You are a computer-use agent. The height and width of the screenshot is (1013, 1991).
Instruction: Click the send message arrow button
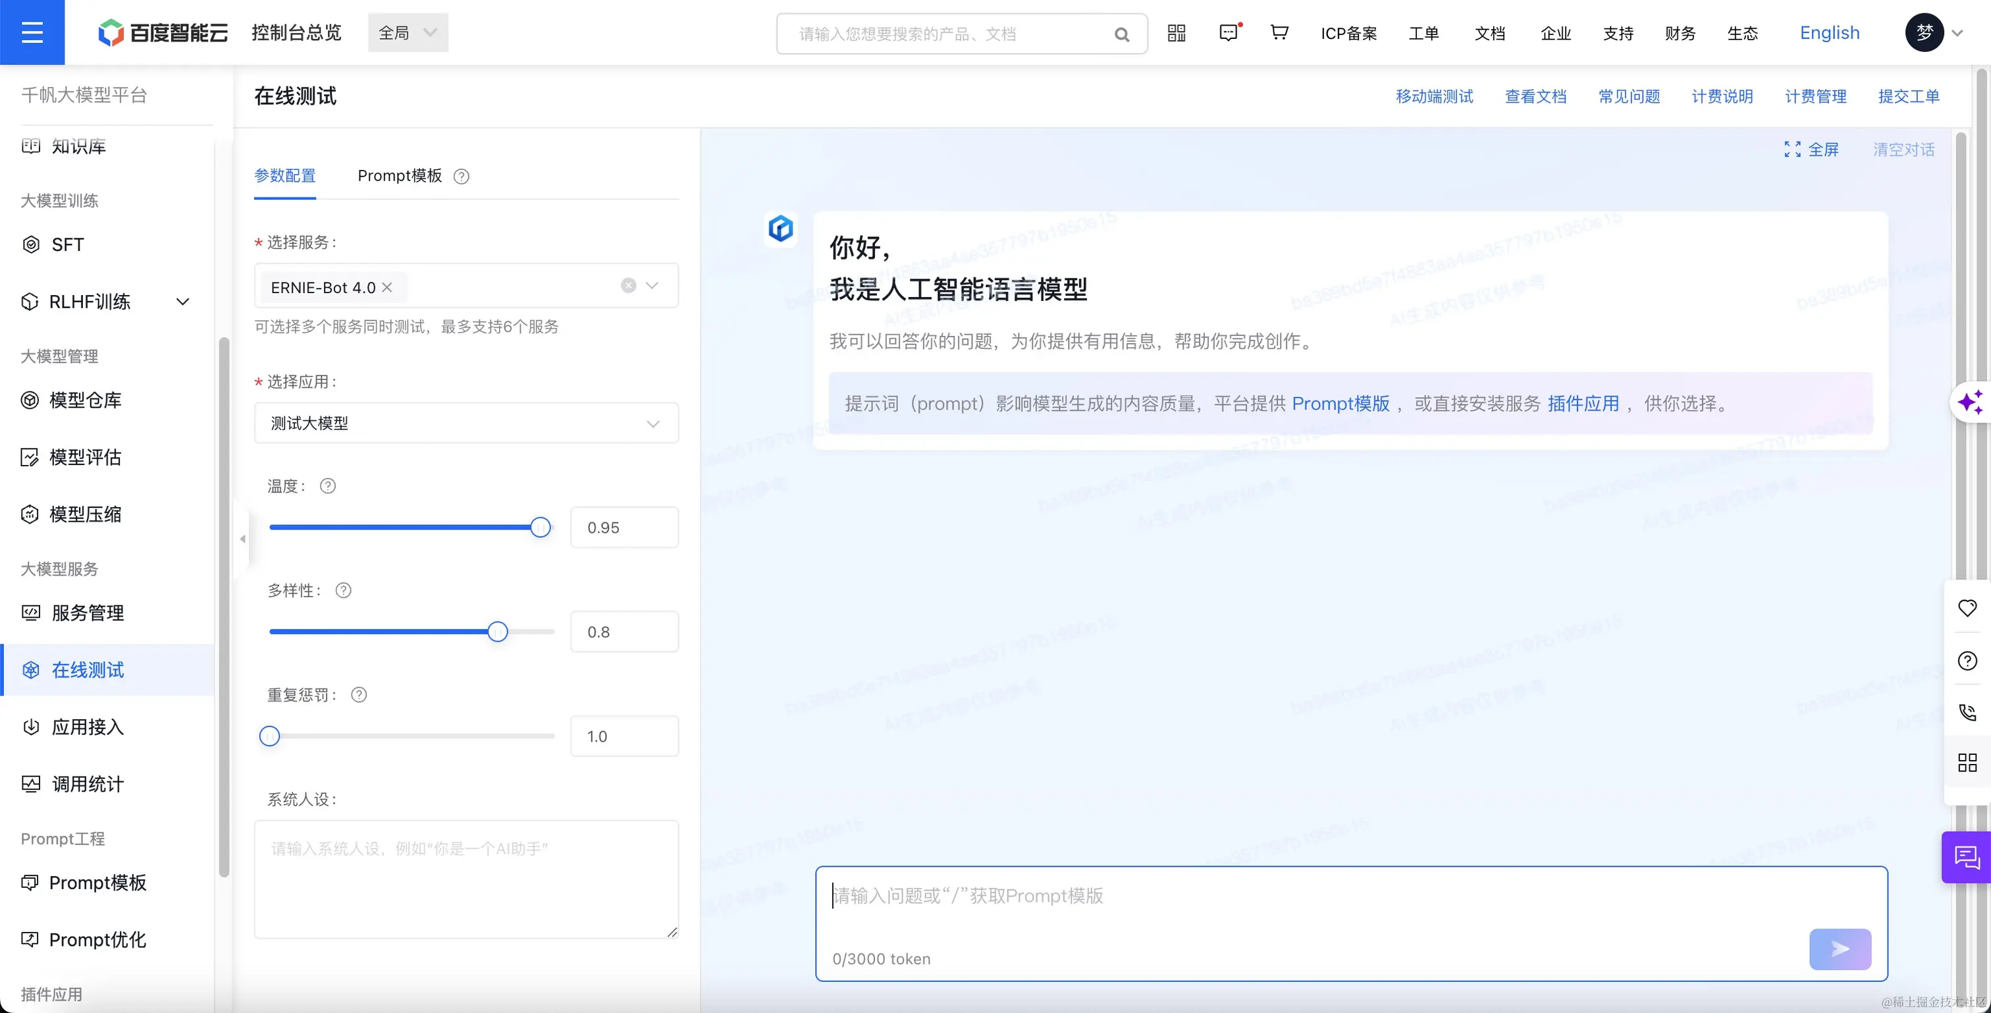click(1840, 949)
